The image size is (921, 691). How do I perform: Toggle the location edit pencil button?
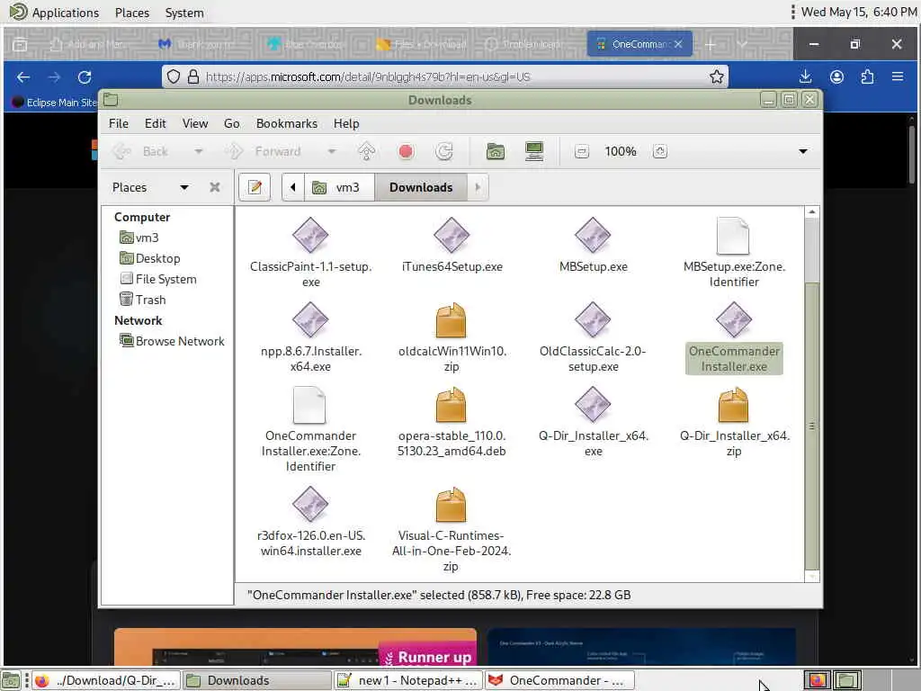(x=255, y=187)
